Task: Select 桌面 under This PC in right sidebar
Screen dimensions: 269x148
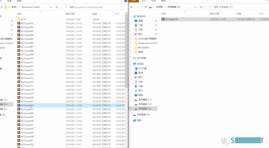Action: coord(140,95)
